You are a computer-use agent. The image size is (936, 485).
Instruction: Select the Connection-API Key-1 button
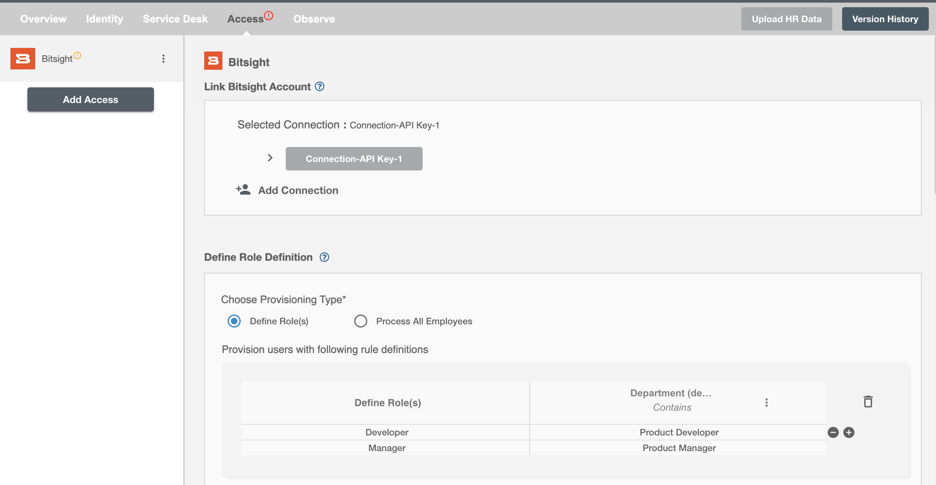pyautogui.click(x=354, y=159)
